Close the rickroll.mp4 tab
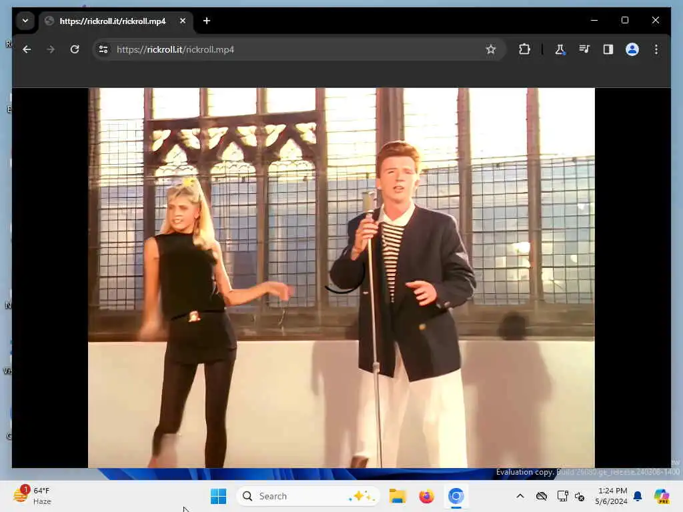683x512 pixels. (x=183, y=21)
